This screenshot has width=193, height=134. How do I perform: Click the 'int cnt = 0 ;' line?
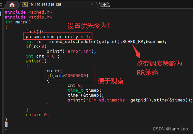click(x=42, y=56)
